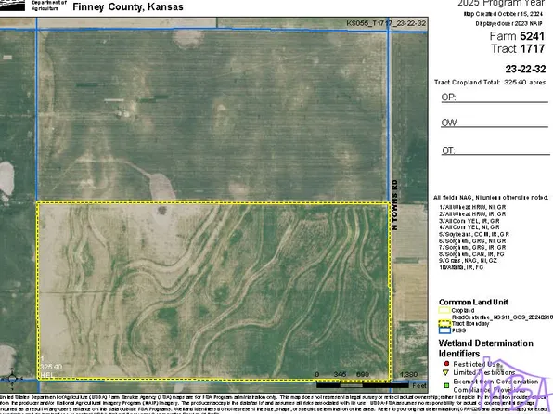Click the blue PLSS legend swatch
This screenshot has height=414, width=553.
(444, 330)
